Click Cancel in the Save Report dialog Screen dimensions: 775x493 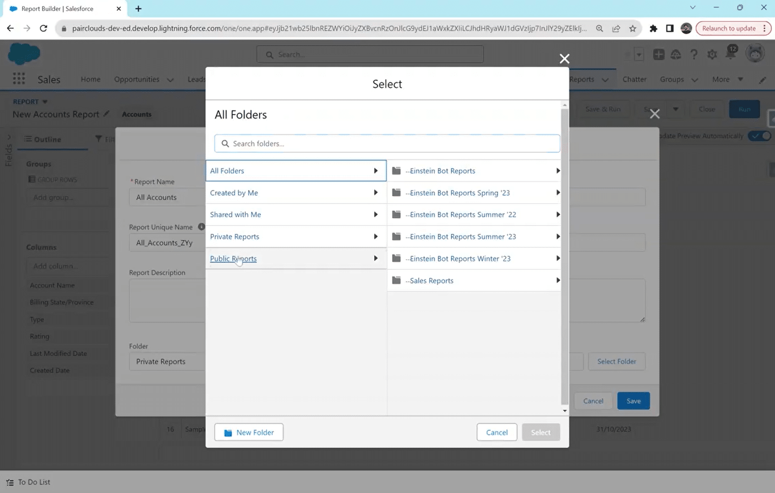tap(593, 401)
